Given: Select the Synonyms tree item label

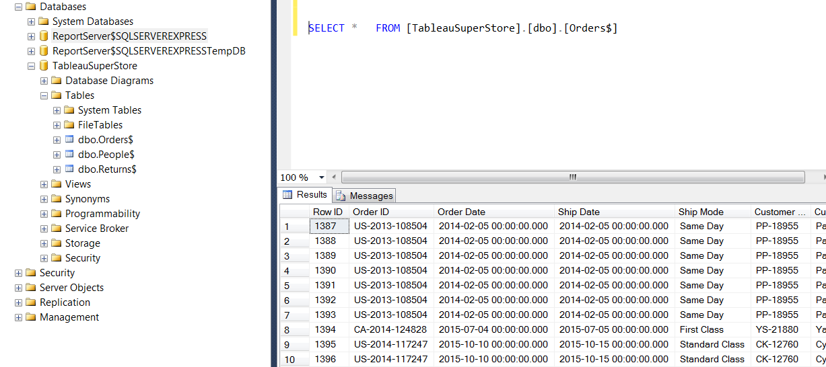Looking at the screenshot, I should [x=88, y=199].
